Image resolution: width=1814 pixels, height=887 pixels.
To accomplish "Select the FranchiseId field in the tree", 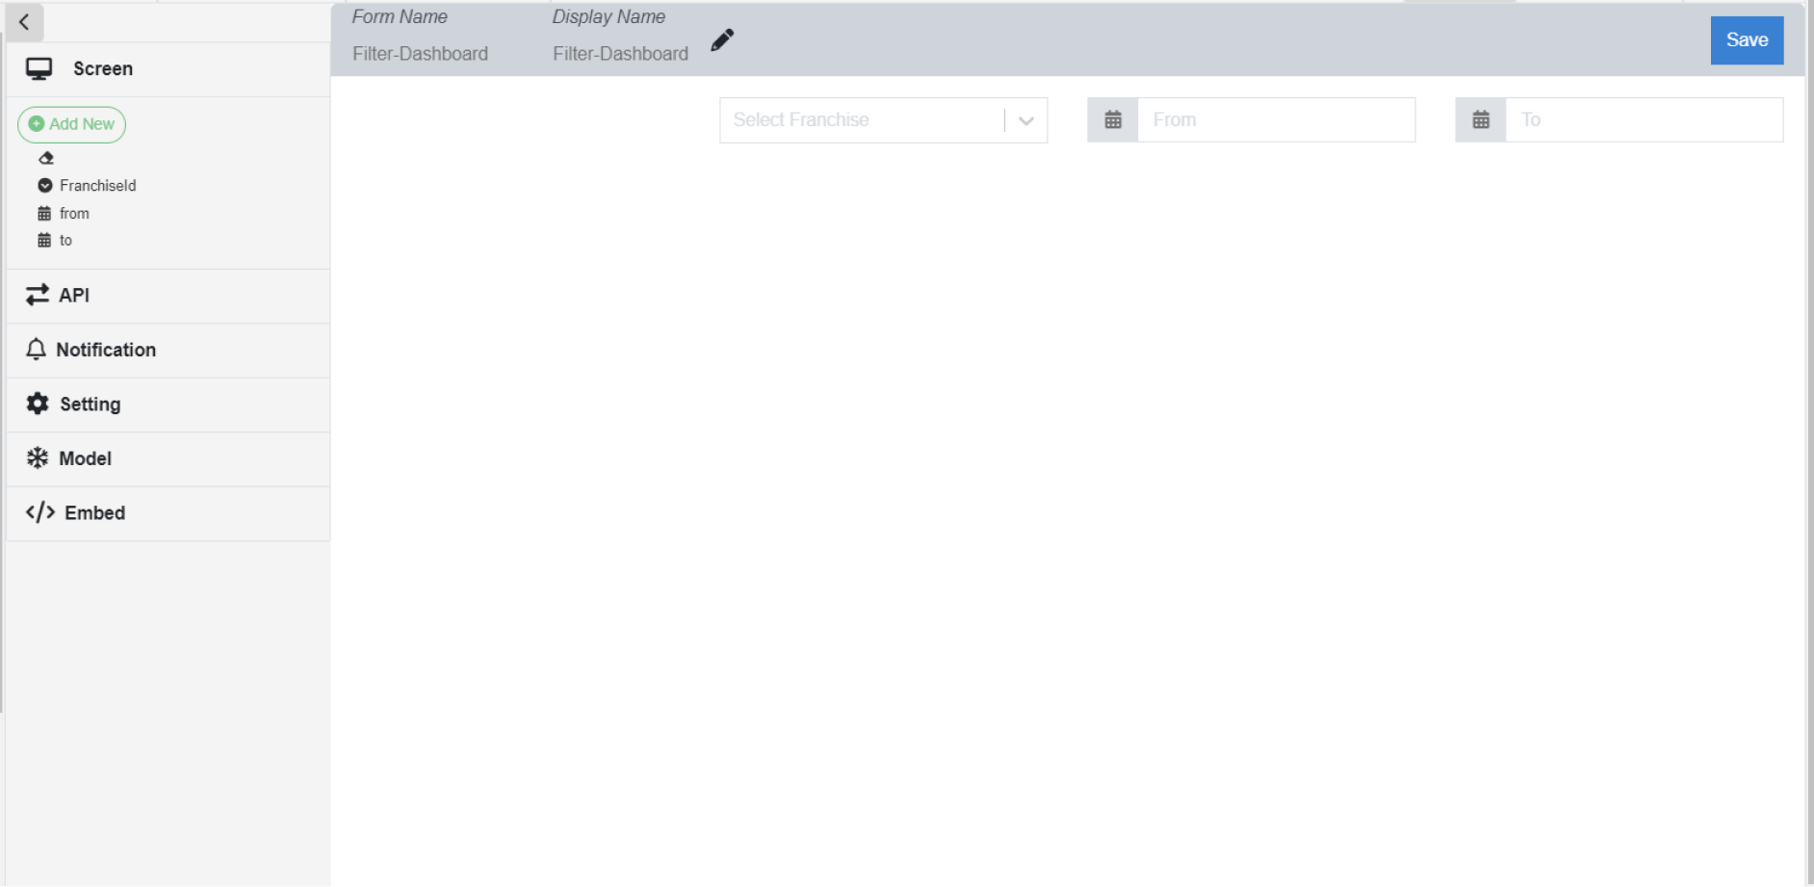I will 97,186.
